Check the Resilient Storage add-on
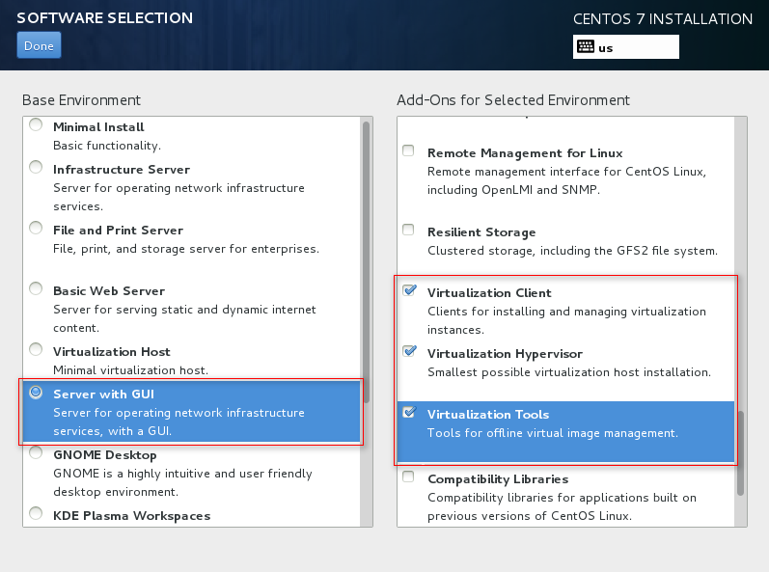Screen dimensions: 769x572 tap(408, 230)
